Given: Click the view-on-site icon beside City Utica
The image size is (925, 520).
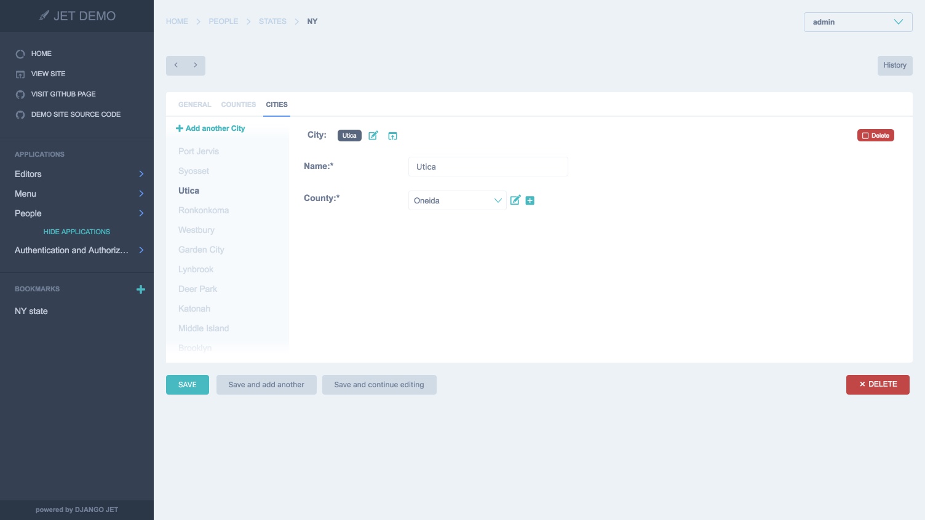Looking at the screenshot, I should [x=392, y=136].
